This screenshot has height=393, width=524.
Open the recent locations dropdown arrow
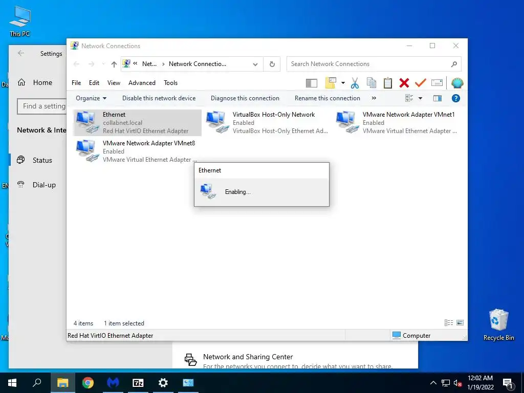103,64
